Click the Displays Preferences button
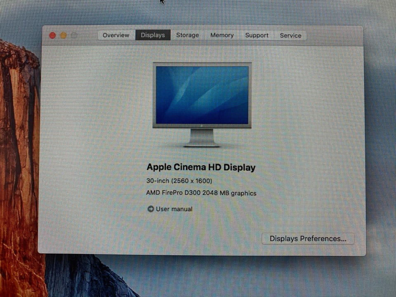The width and height of the screenshot is (396, 297). pyautogui.click(x=308, y=239)
